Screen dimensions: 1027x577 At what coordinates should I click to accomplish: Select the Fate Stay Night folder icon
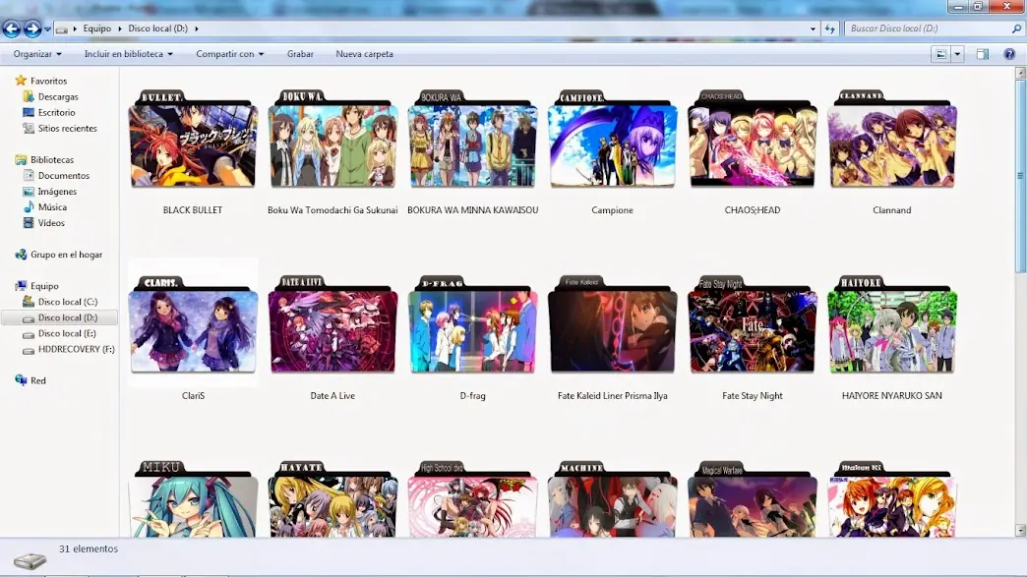pyautogui.click(x=752, y=324)
